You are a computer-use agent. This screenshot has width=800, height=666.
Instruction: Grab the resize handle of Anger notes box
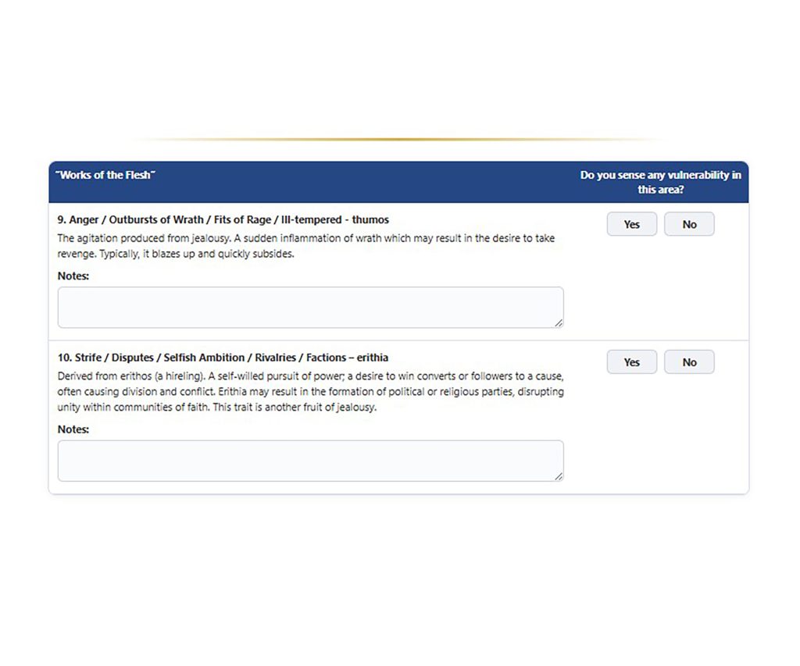coord(559,322)
